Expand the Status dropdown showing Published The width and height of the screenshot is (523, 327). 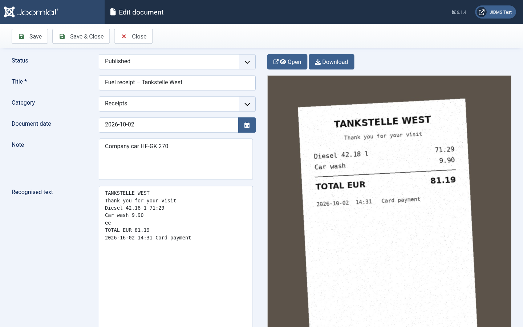point(177,62)
